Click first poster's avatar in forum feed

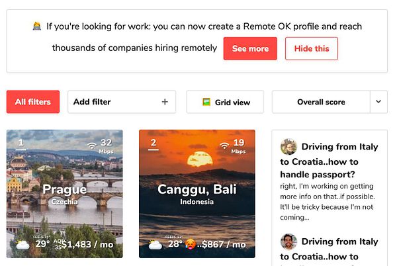pos(288,146)
